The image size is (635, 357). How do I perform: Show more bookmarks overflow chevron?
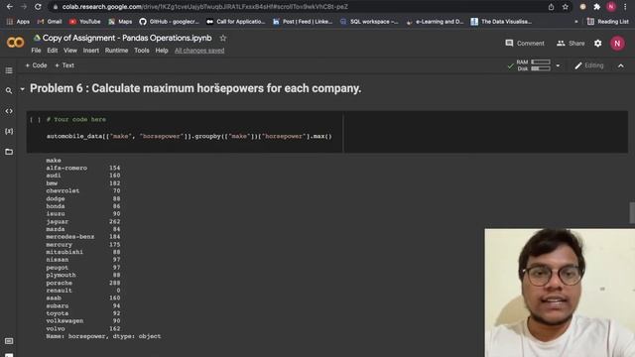tap(575, 22)
